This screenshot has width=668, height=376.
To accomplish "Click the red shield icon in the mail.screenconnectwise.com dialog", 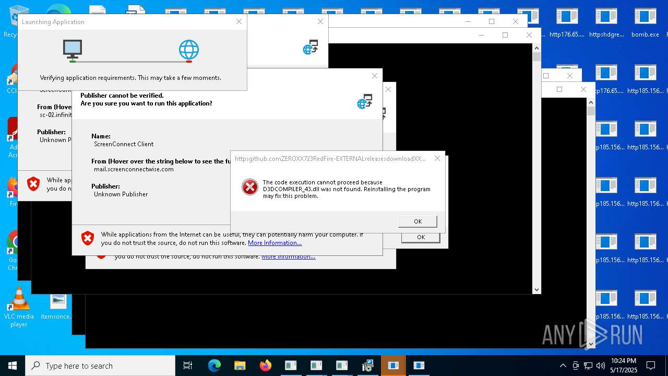I will coord(88,239).
